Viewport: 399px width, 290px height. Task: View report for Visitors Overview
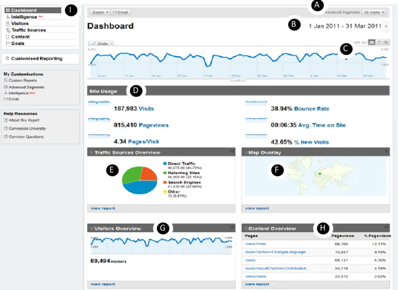pos(103,284)
